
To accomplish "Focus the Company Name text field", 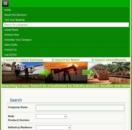I will tap(80, 108).
